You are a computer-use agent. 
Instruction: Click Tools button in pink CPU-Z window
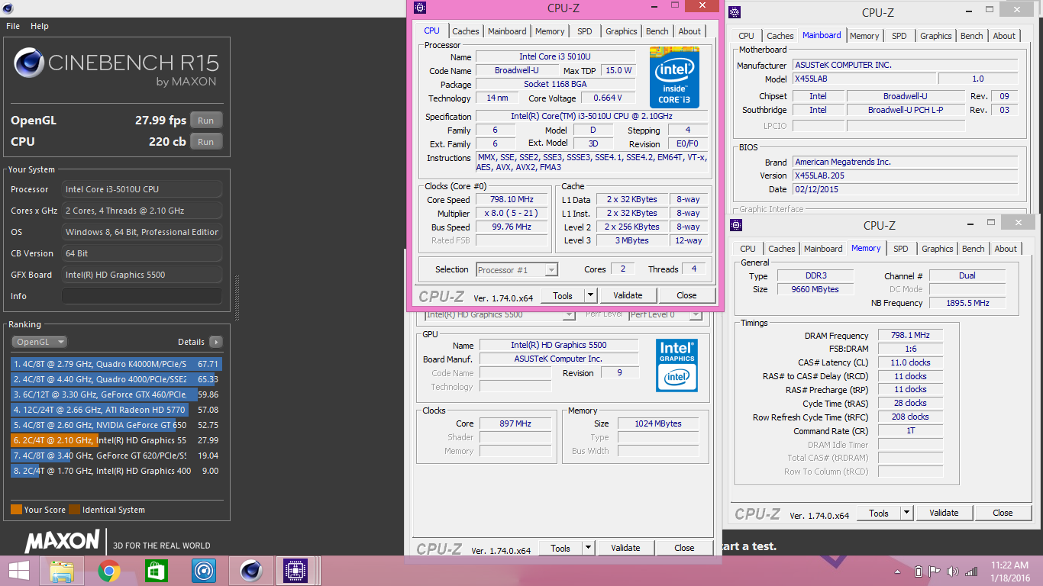pyautogui.click(x=563, y=295)
